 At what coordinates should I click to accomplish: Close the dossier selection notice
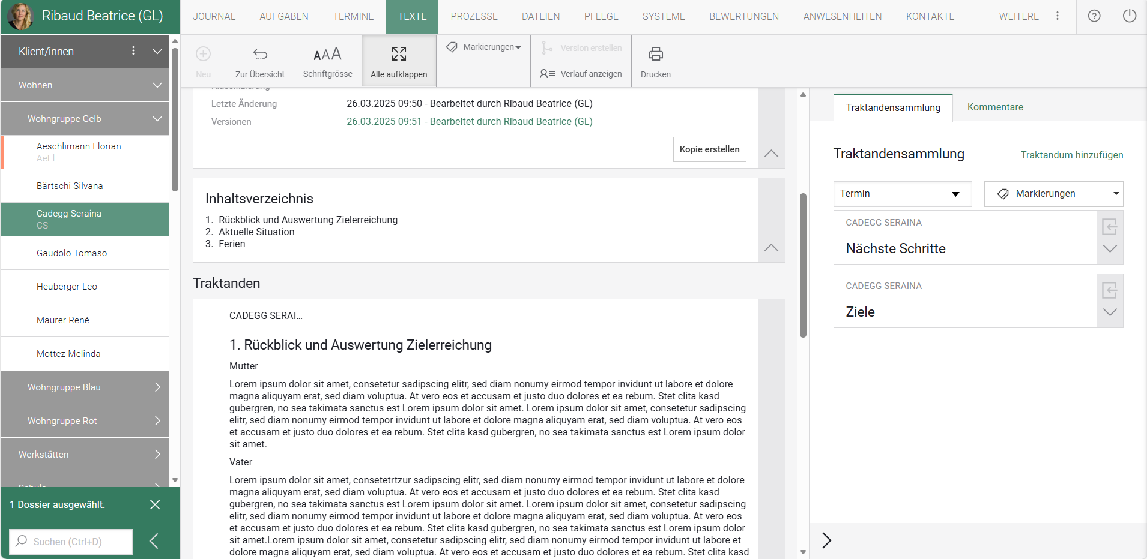[x=155, y=504]
